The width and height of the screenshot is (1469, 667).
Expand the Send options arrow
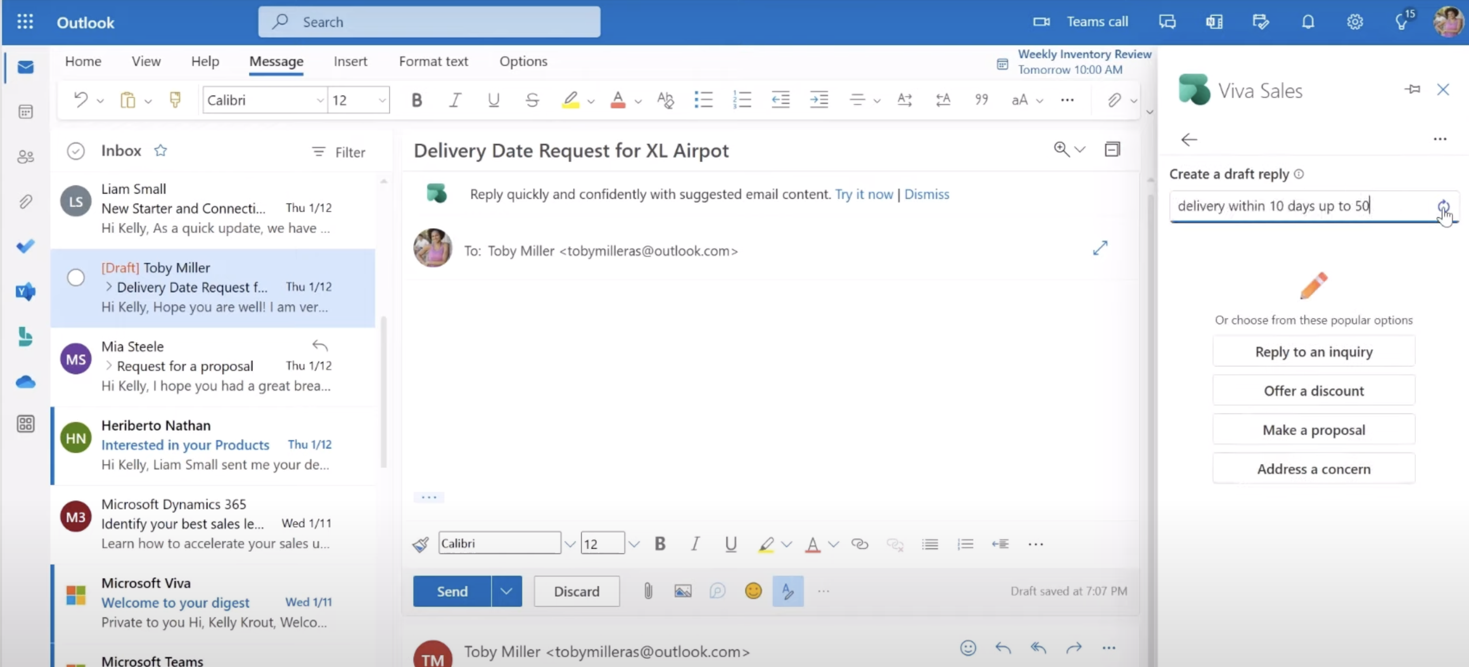[506, 591]
